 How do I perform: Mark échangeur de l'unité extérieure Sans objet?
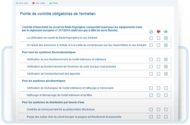[x=151, y=88]
